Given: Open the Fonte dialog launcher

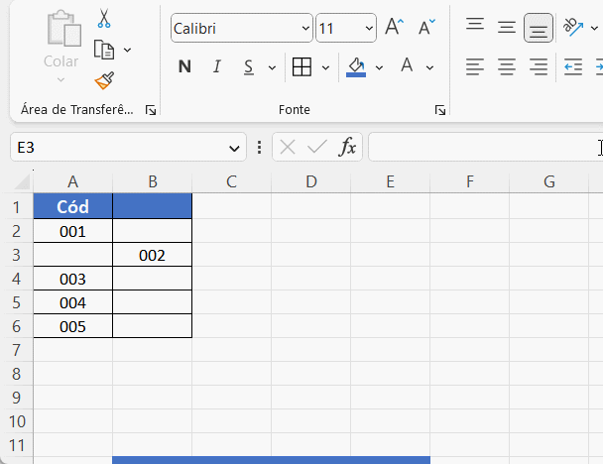Looking at the screenshot, I should [x=439, y=110].
